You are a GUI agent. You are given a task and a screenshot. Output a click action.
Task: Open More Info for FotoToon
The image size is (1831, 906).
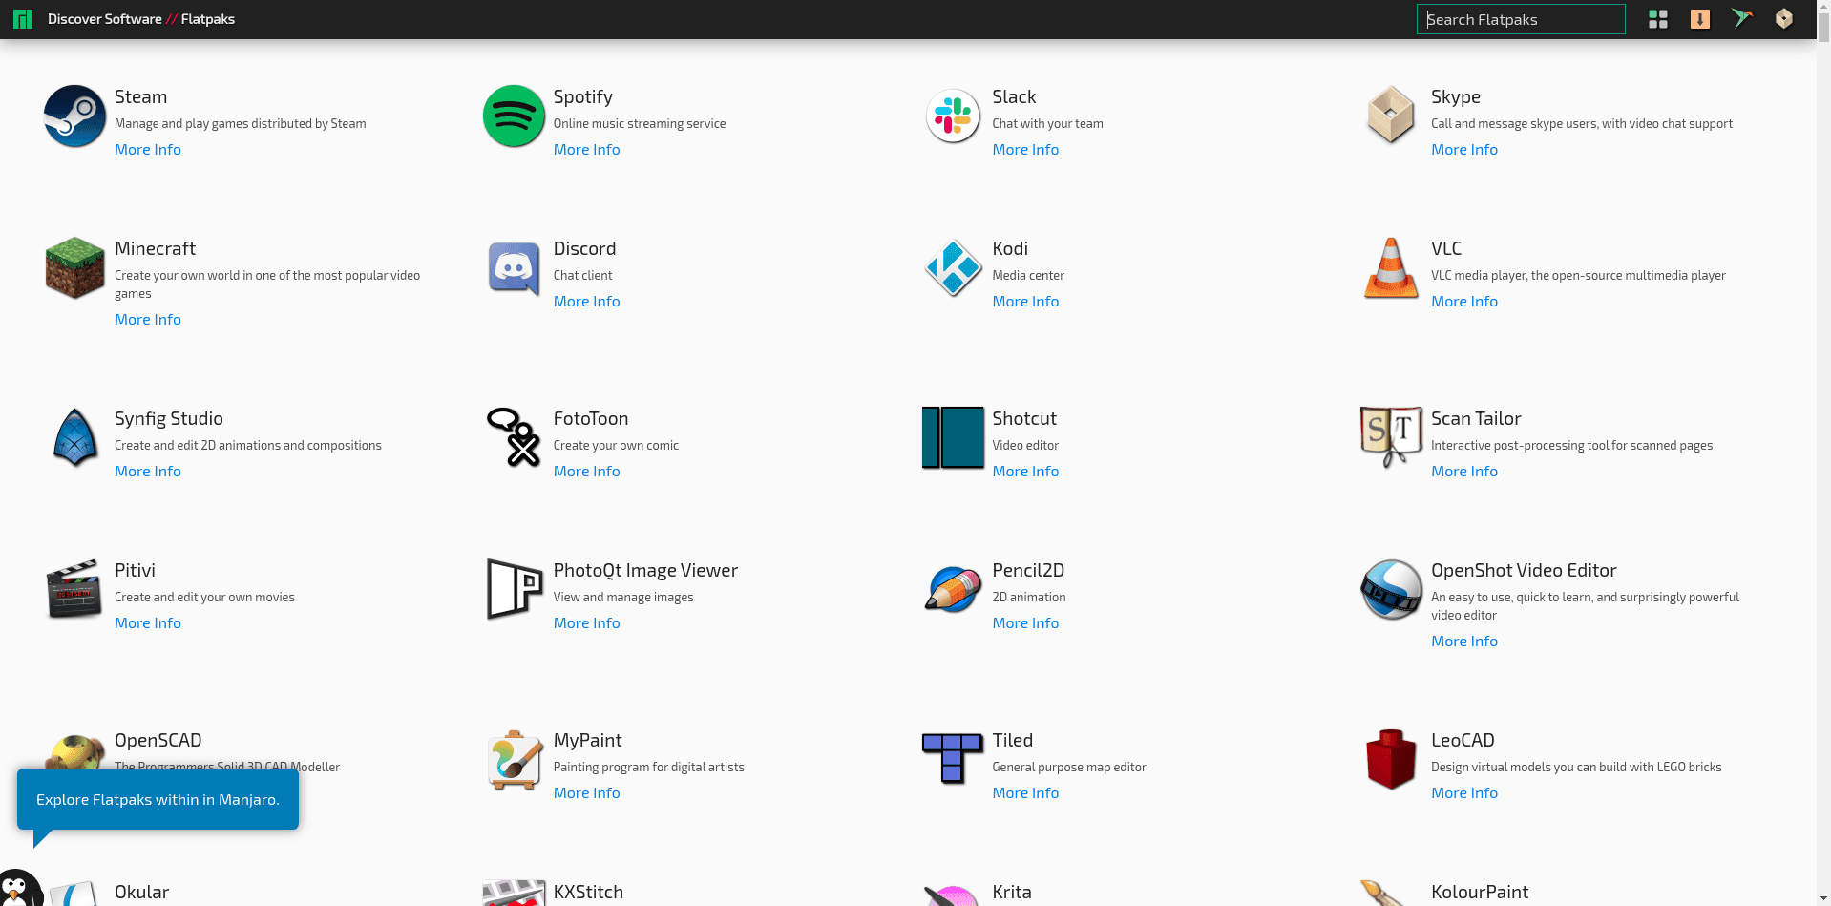(x=587, y=472)
